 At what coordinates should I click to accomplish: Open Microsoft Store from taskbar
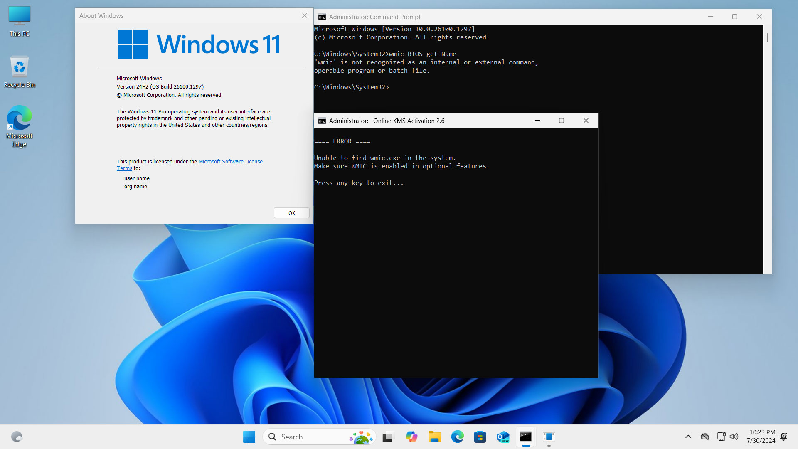coord(480,437)
